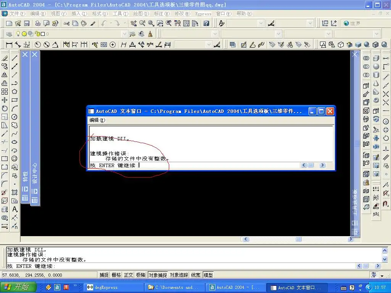Select the Cylinder solid tool
This screenshot has width=391, height=293.
[376, 75]
